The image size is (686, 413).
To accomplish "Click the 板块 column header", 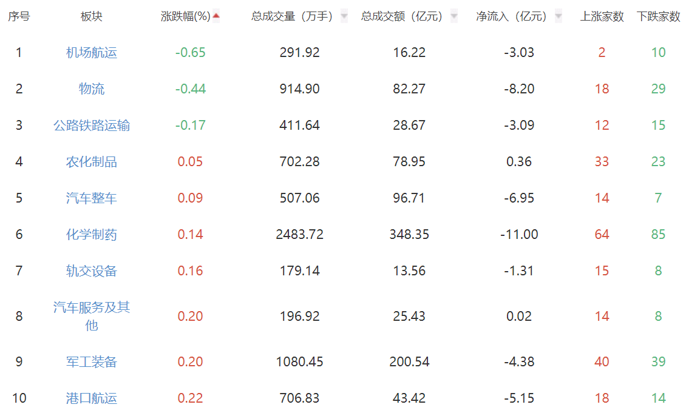I will click(92, 16).
